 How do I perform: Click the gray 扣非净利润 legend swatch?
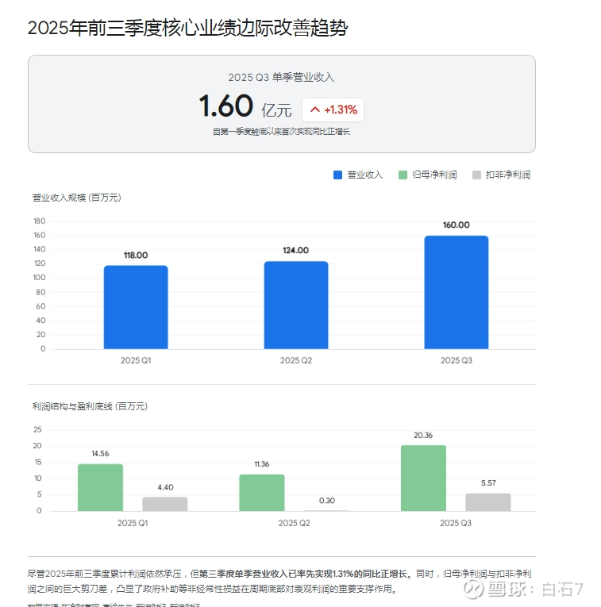(476, 175)
